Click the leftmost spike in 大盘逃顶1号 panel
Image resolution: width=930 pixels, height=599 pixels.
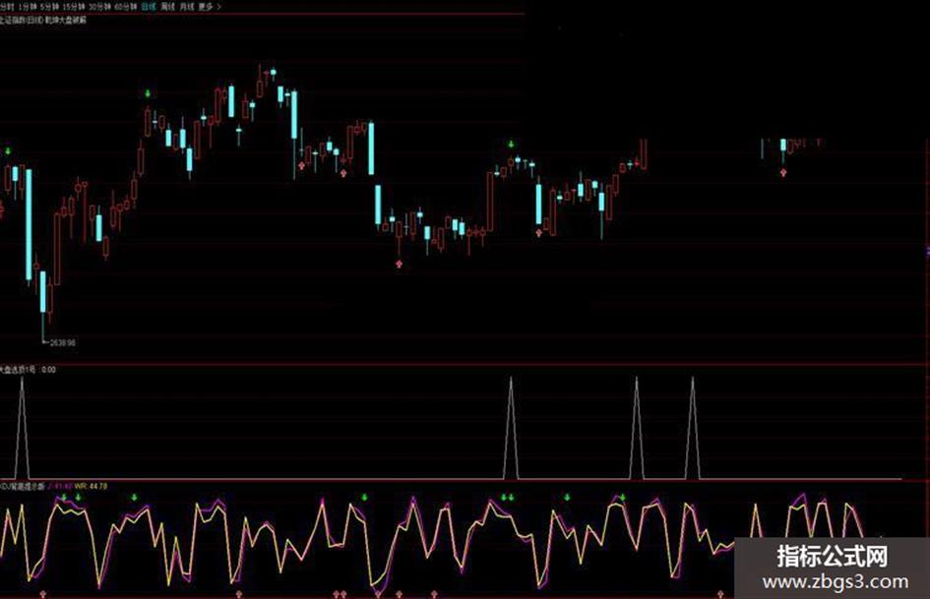click(22, 427)
